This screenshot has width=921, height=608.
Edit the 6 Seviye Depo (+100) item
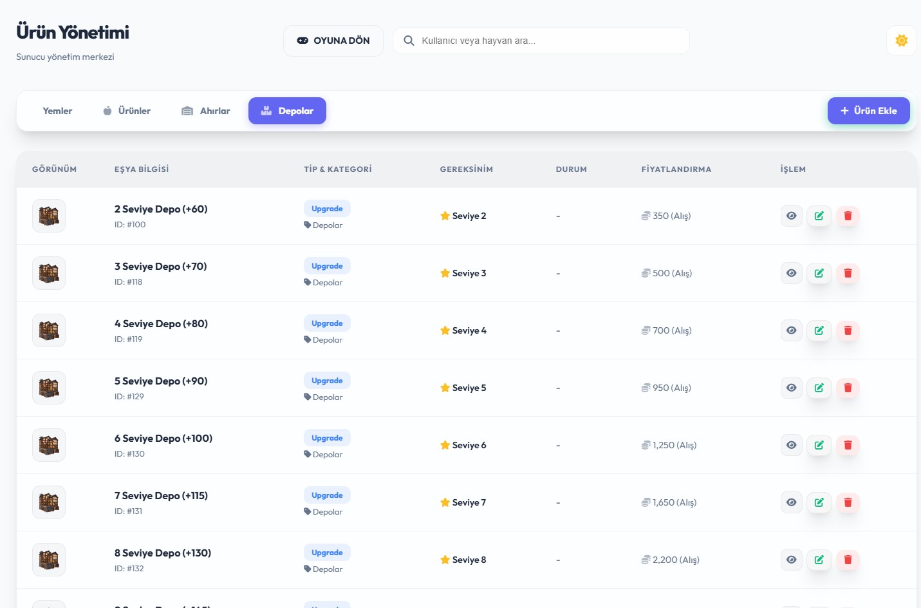click(819, 445)
